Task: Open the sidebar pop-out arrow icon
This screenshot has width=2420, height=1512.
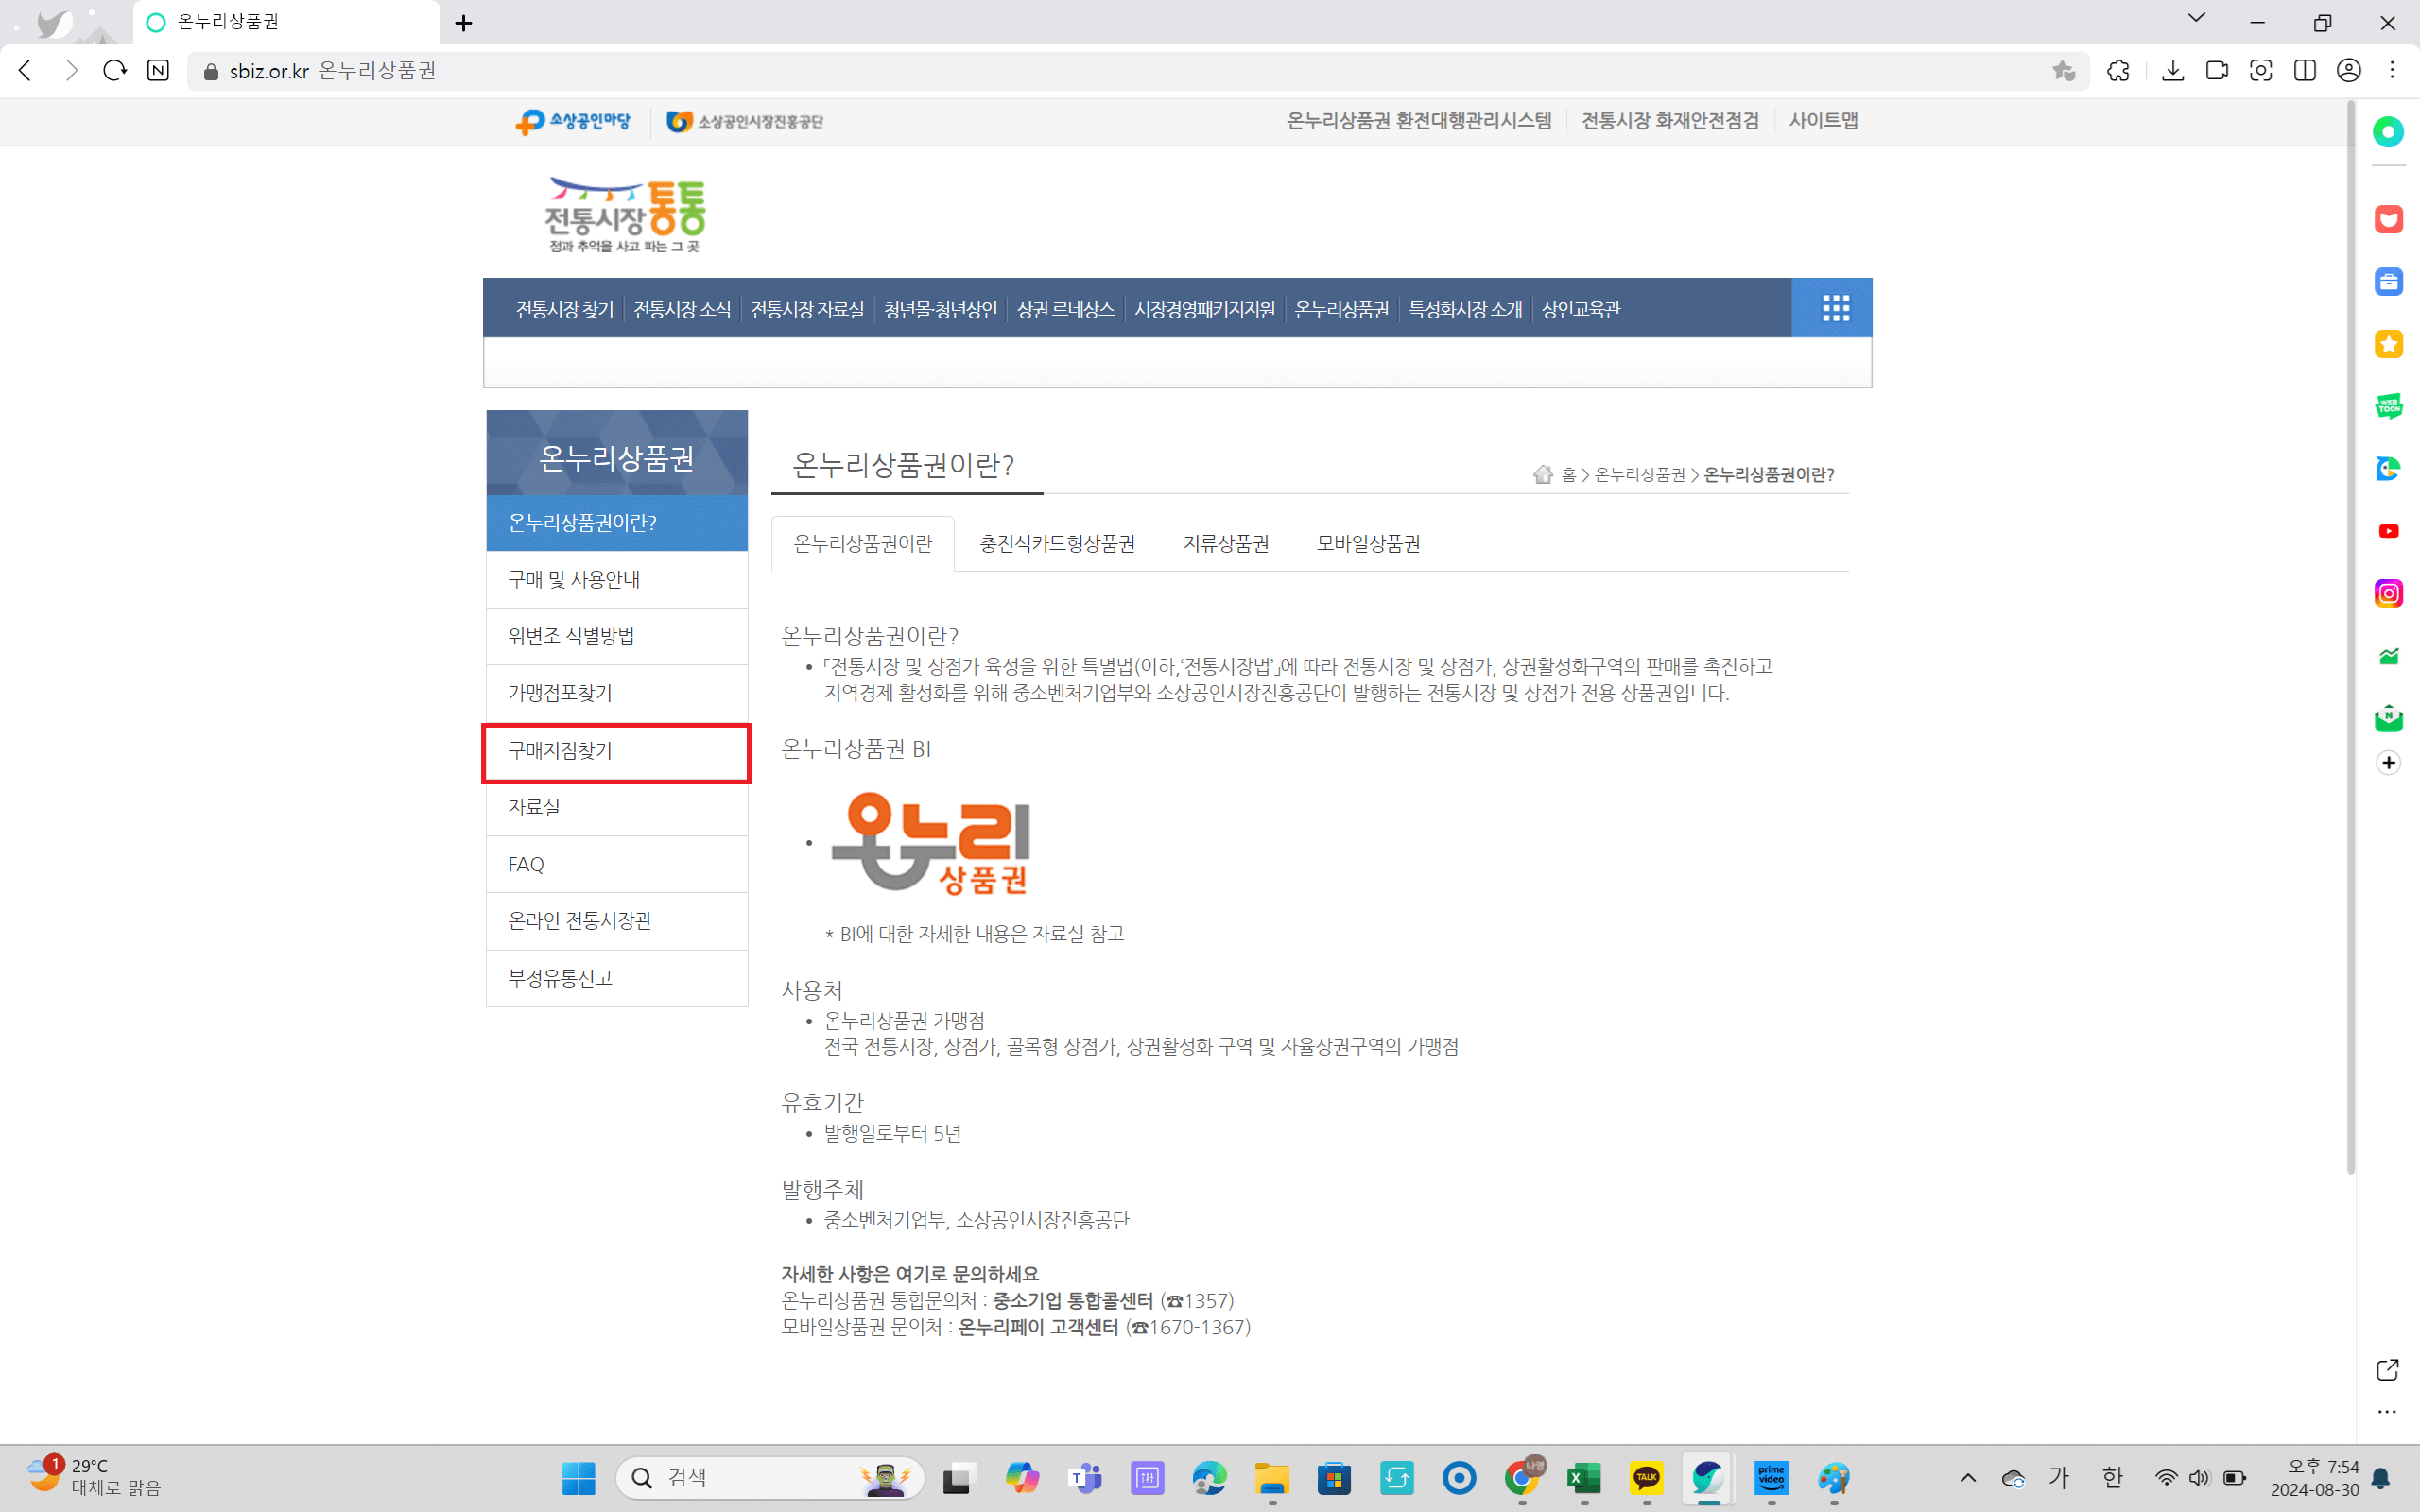Action: pos(2387,1369)
